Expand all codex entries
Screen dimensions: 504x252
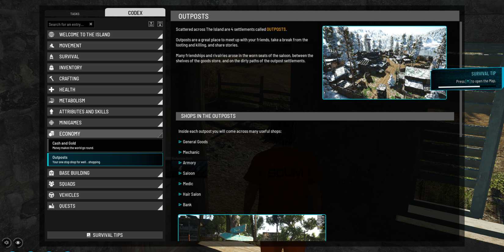pyautogui.click(x=151, y=24)
